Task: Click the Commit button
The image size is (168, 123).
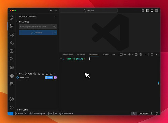Action: click(x=36, y=33)
